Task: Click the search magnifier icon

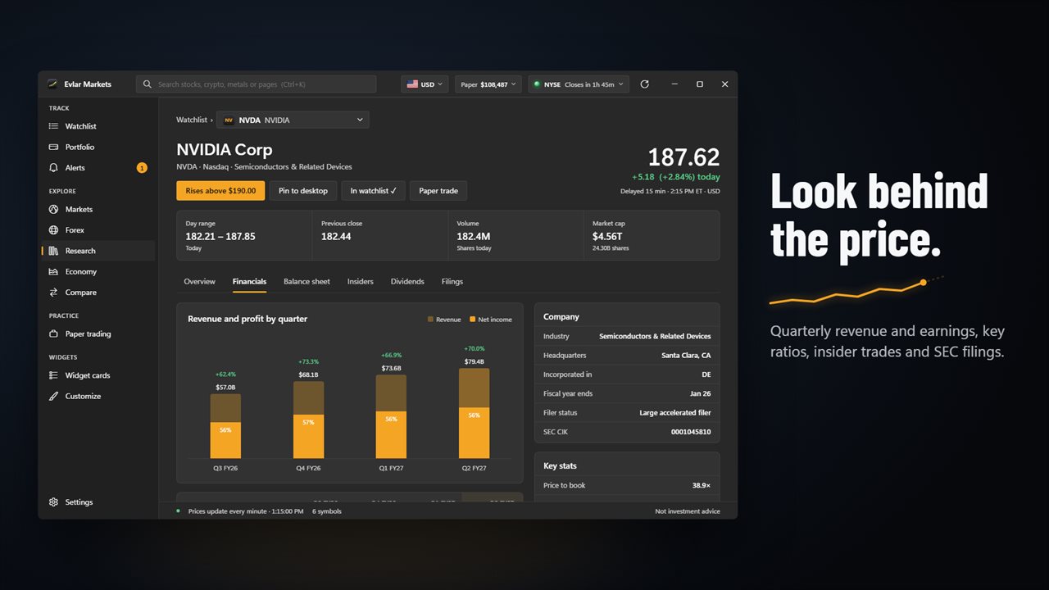Action: tap(148, 84)
